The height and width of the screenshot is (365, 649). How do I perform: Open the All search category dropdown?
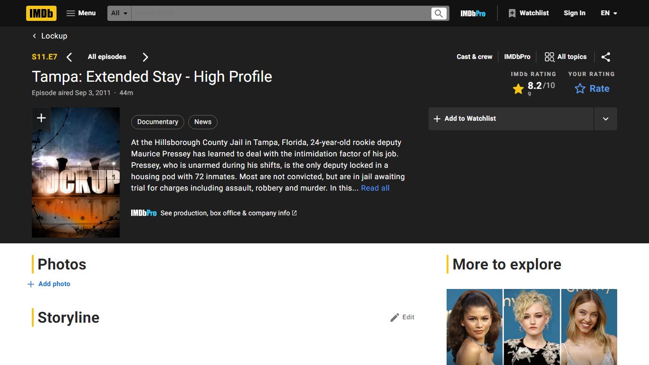tap(119, 13)
